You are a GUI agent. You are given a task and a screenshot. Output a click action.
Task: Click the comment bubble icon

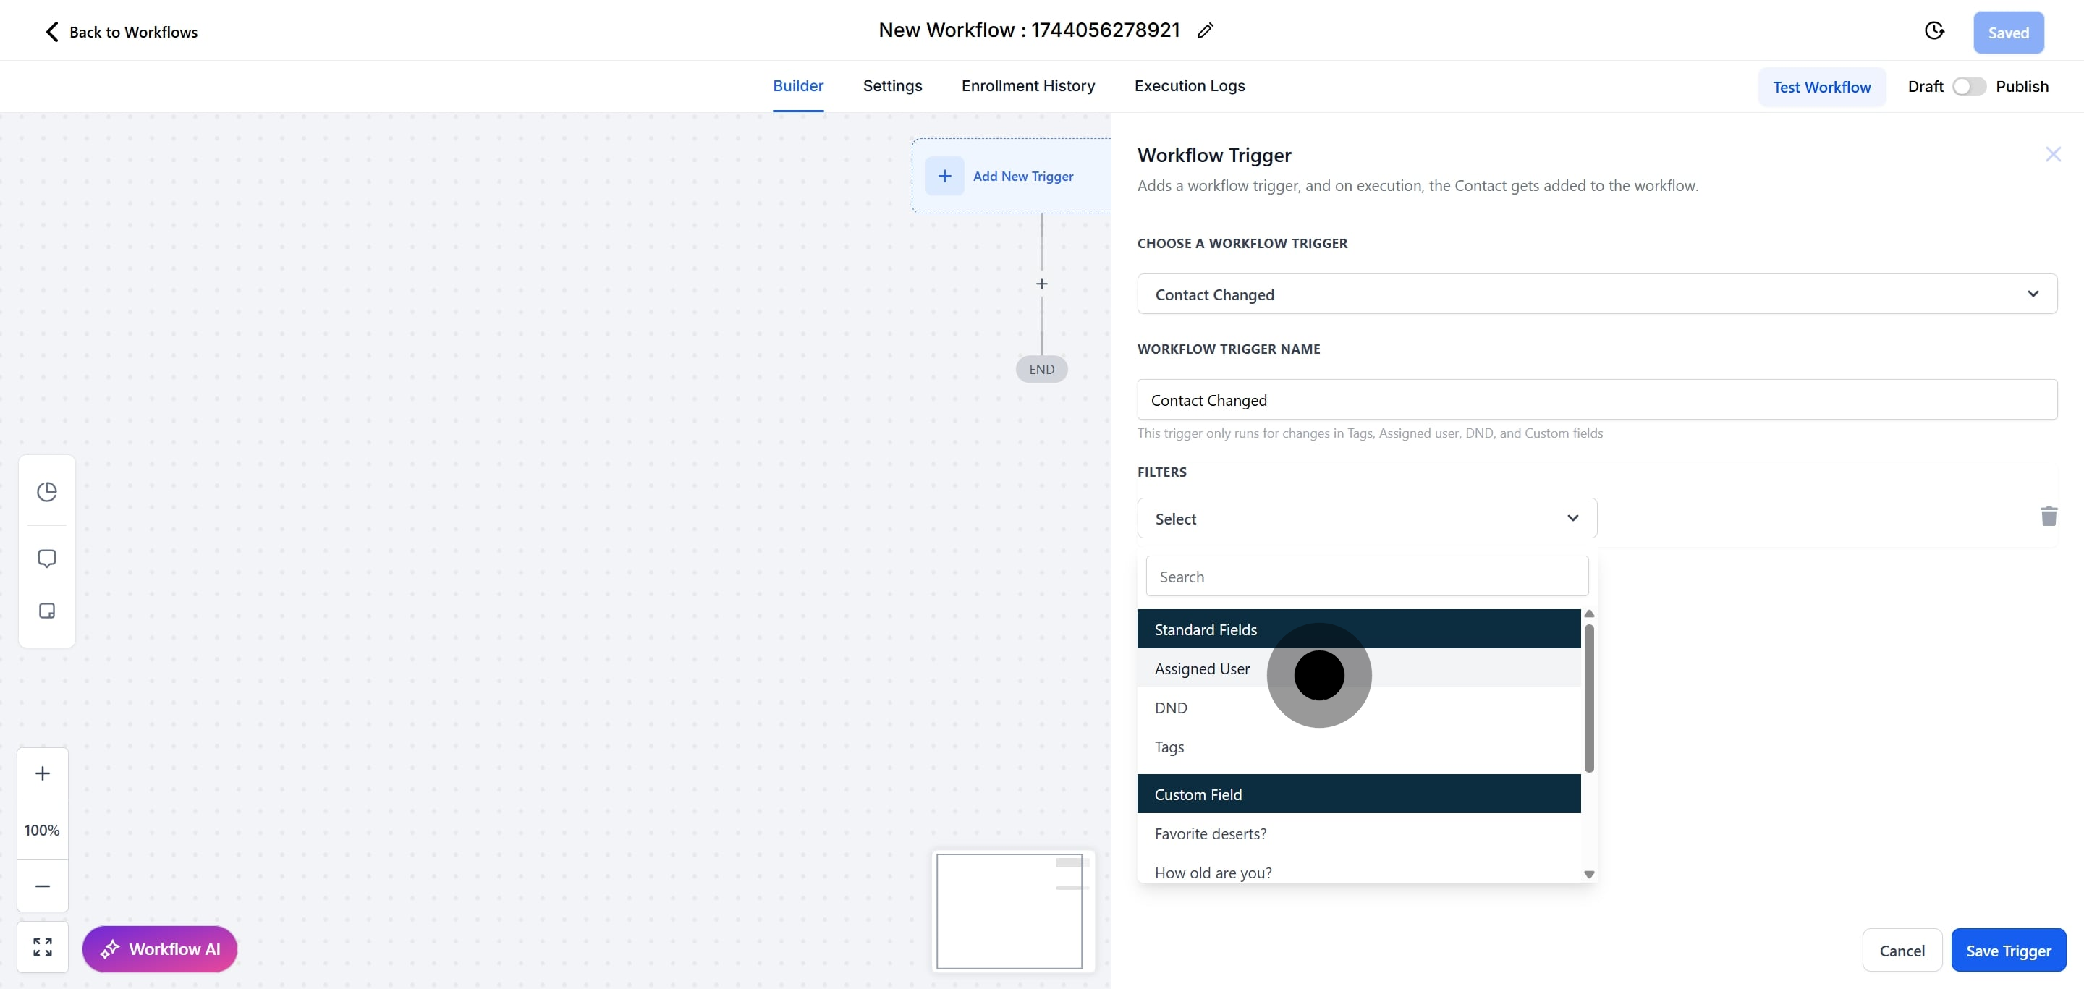click(47, 559)
